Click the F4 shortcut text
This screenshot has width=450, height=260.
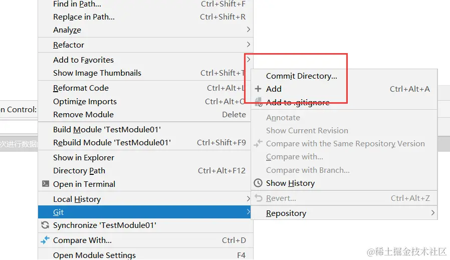pos(241,255)
